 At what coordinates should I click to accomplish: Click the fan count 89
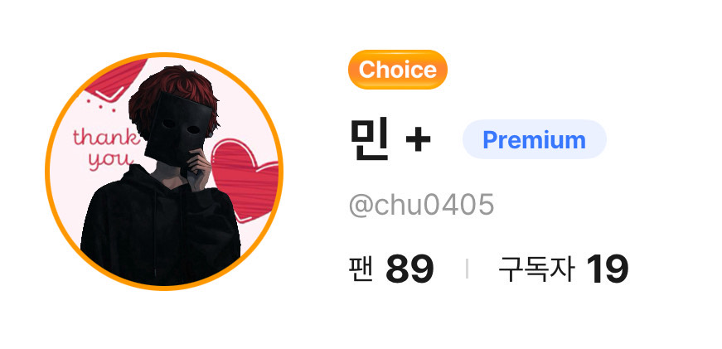[x=409, y=269]
